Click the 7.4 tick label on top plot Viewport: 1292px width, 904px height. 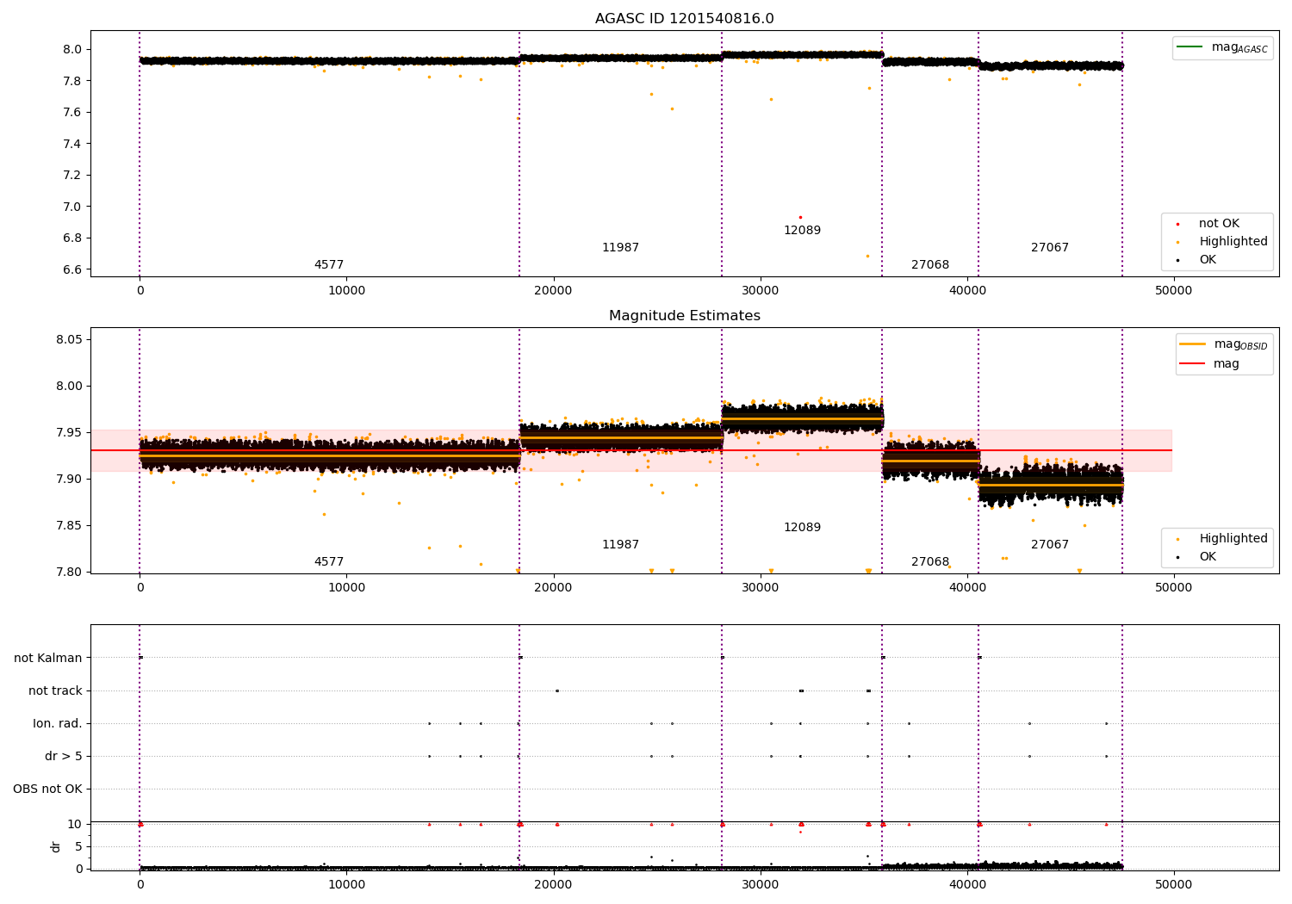tap(71, 144)
